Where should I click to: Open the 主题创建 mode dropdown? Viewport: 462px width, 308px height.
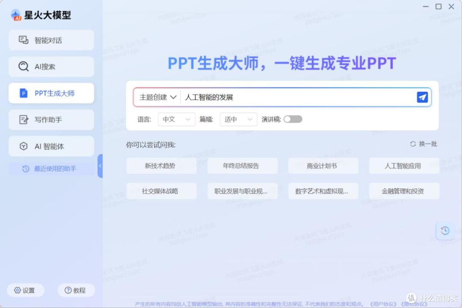click(x=158, y=97)
